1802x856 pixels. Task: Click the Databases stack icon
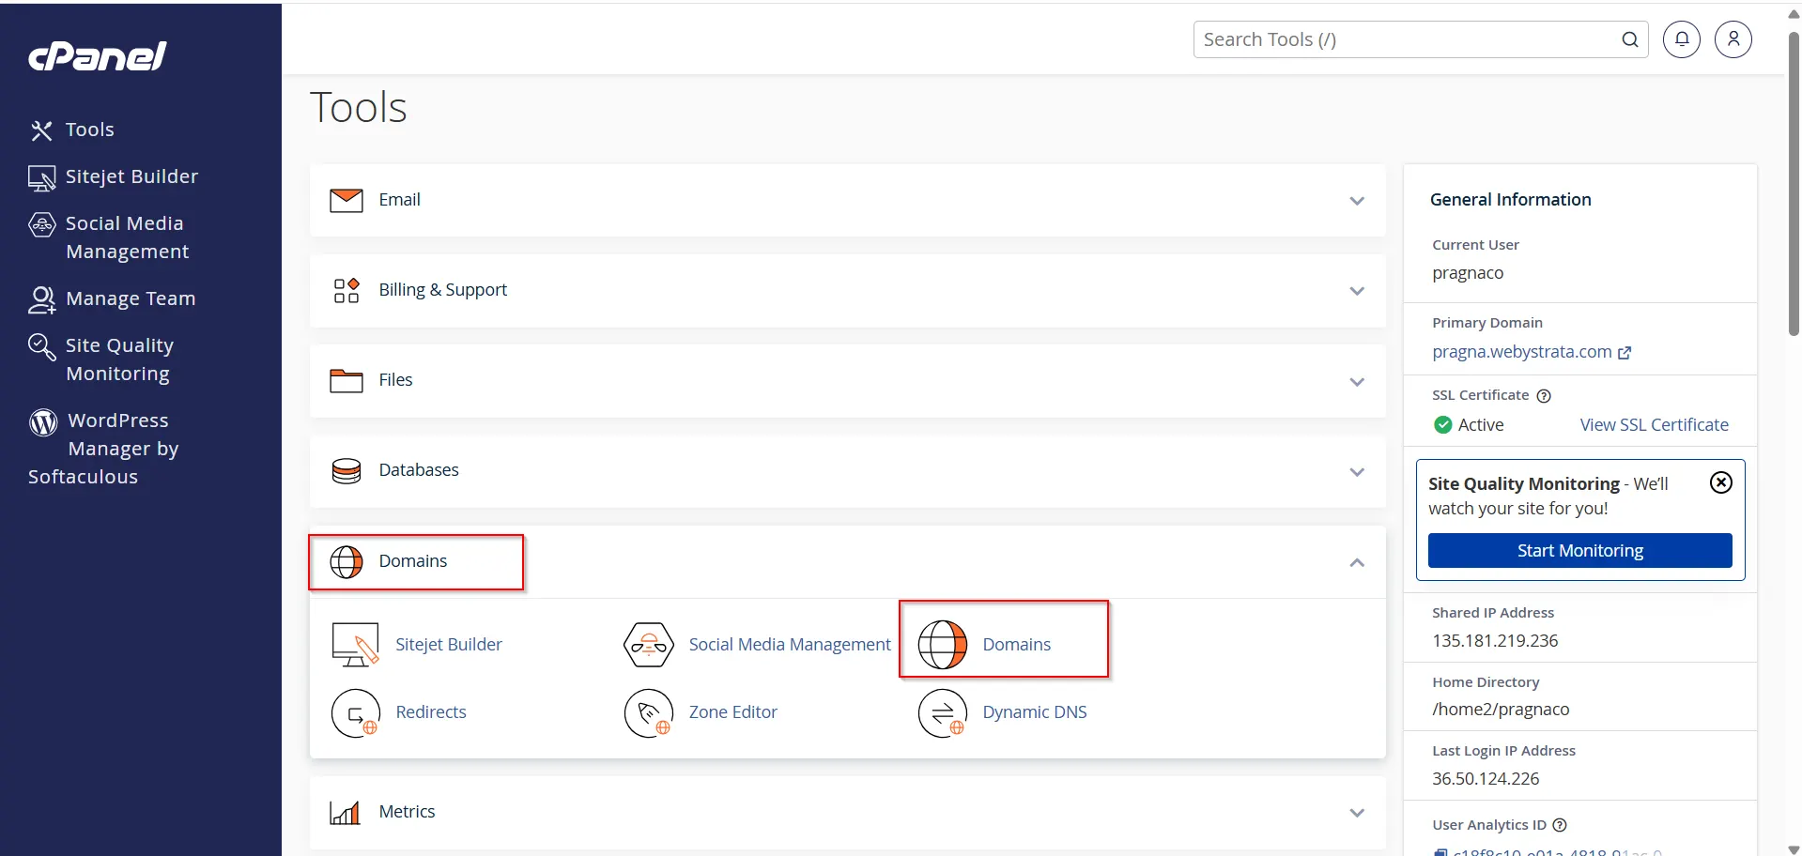tap(347, 470)
